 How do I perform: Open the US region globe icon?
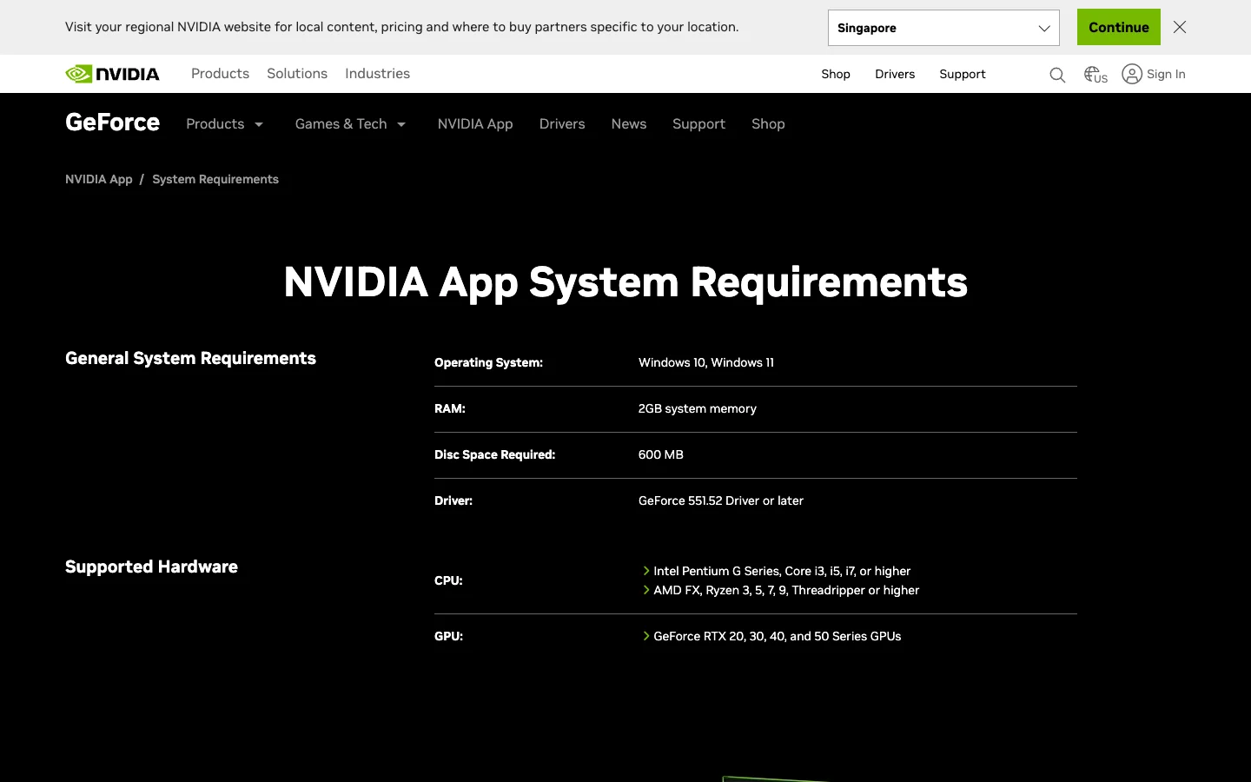(x=1095, y=75)
